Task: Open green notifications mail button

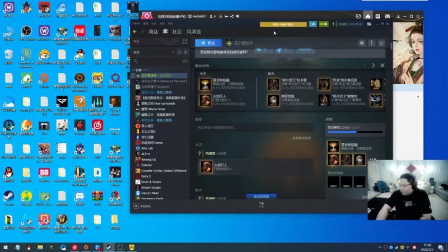Action: coord(324,24)
